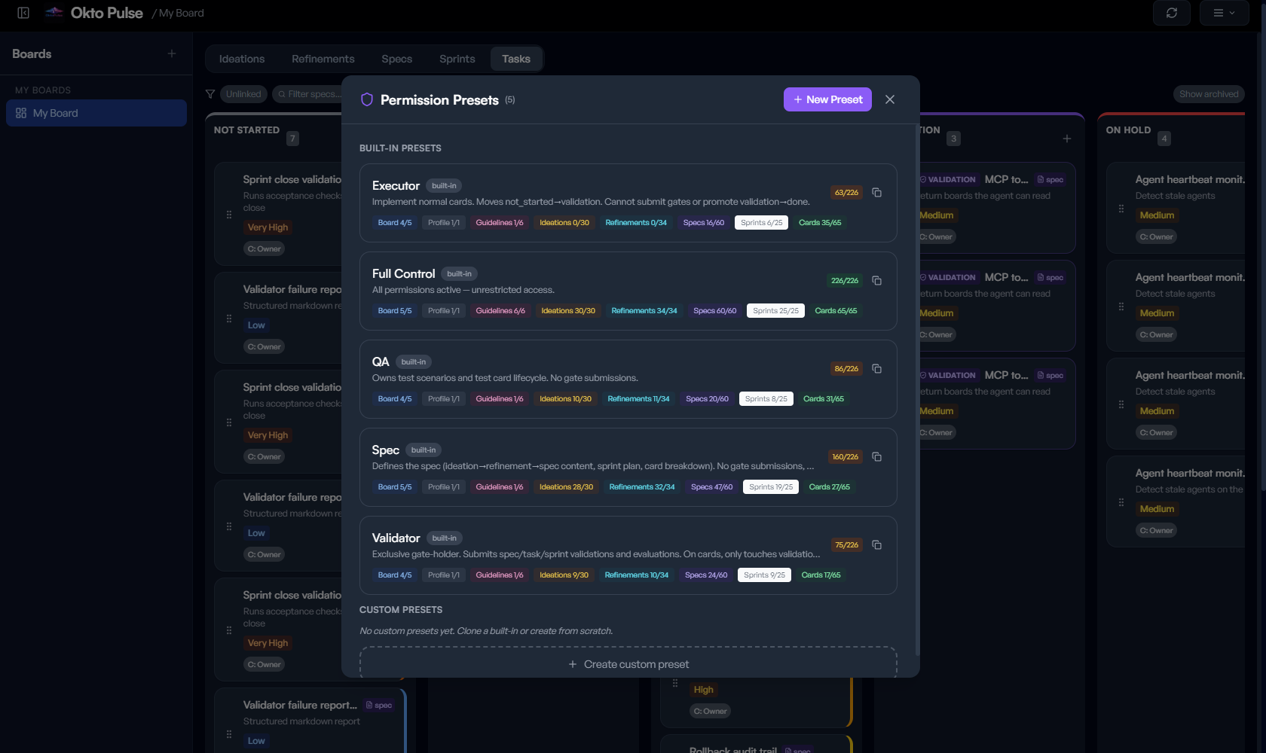Click the plus icon beside Boards heading
Image resolution: width=1266 pixels, height=753 pixels.
tap(172, 53)
